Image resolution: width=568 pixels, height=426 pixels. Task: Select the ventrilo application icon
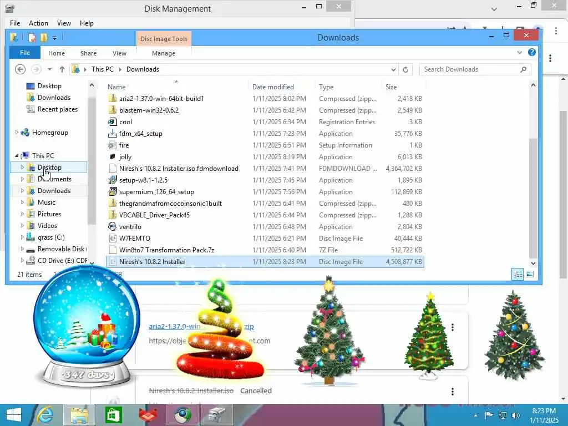pyautogui.click(x=113, y=227)
